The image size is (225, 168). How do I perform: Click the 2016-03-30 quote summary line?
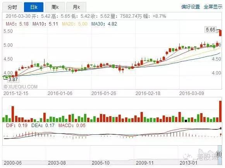pyautogui.click(x=86, y=16)
